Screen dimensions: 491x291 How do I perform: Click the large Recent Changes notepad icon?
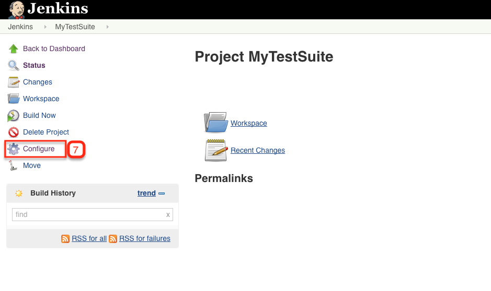[216, 150]
